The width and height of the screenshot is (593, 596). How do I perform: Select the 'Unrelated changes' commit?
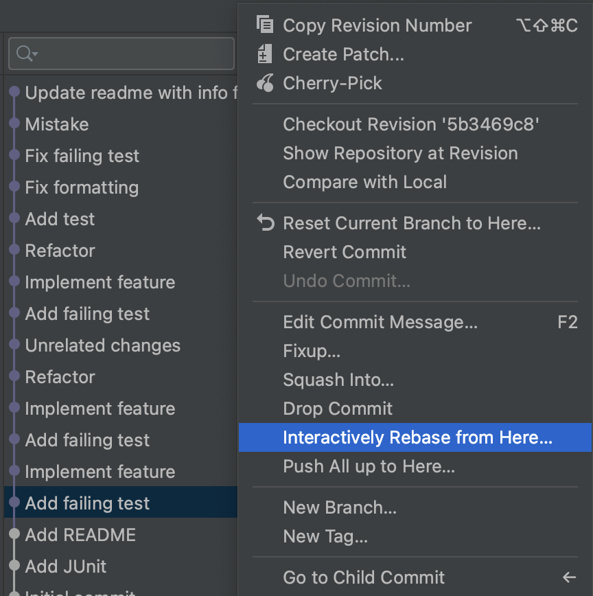click(103, 345)
